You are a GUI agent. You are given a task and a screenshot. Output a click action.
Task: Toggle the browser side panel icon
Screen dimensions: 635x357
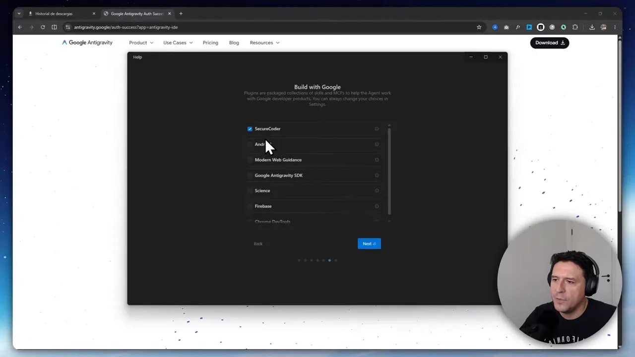54,27
